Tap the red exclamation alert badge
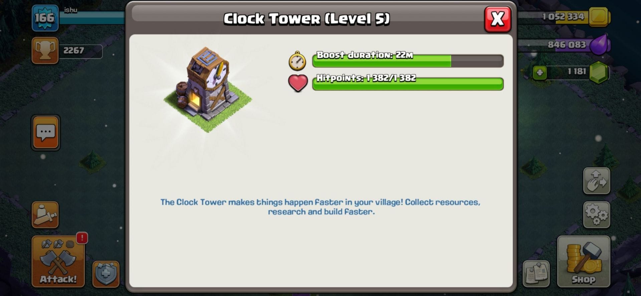641x296 pixels. click(82, 238)
